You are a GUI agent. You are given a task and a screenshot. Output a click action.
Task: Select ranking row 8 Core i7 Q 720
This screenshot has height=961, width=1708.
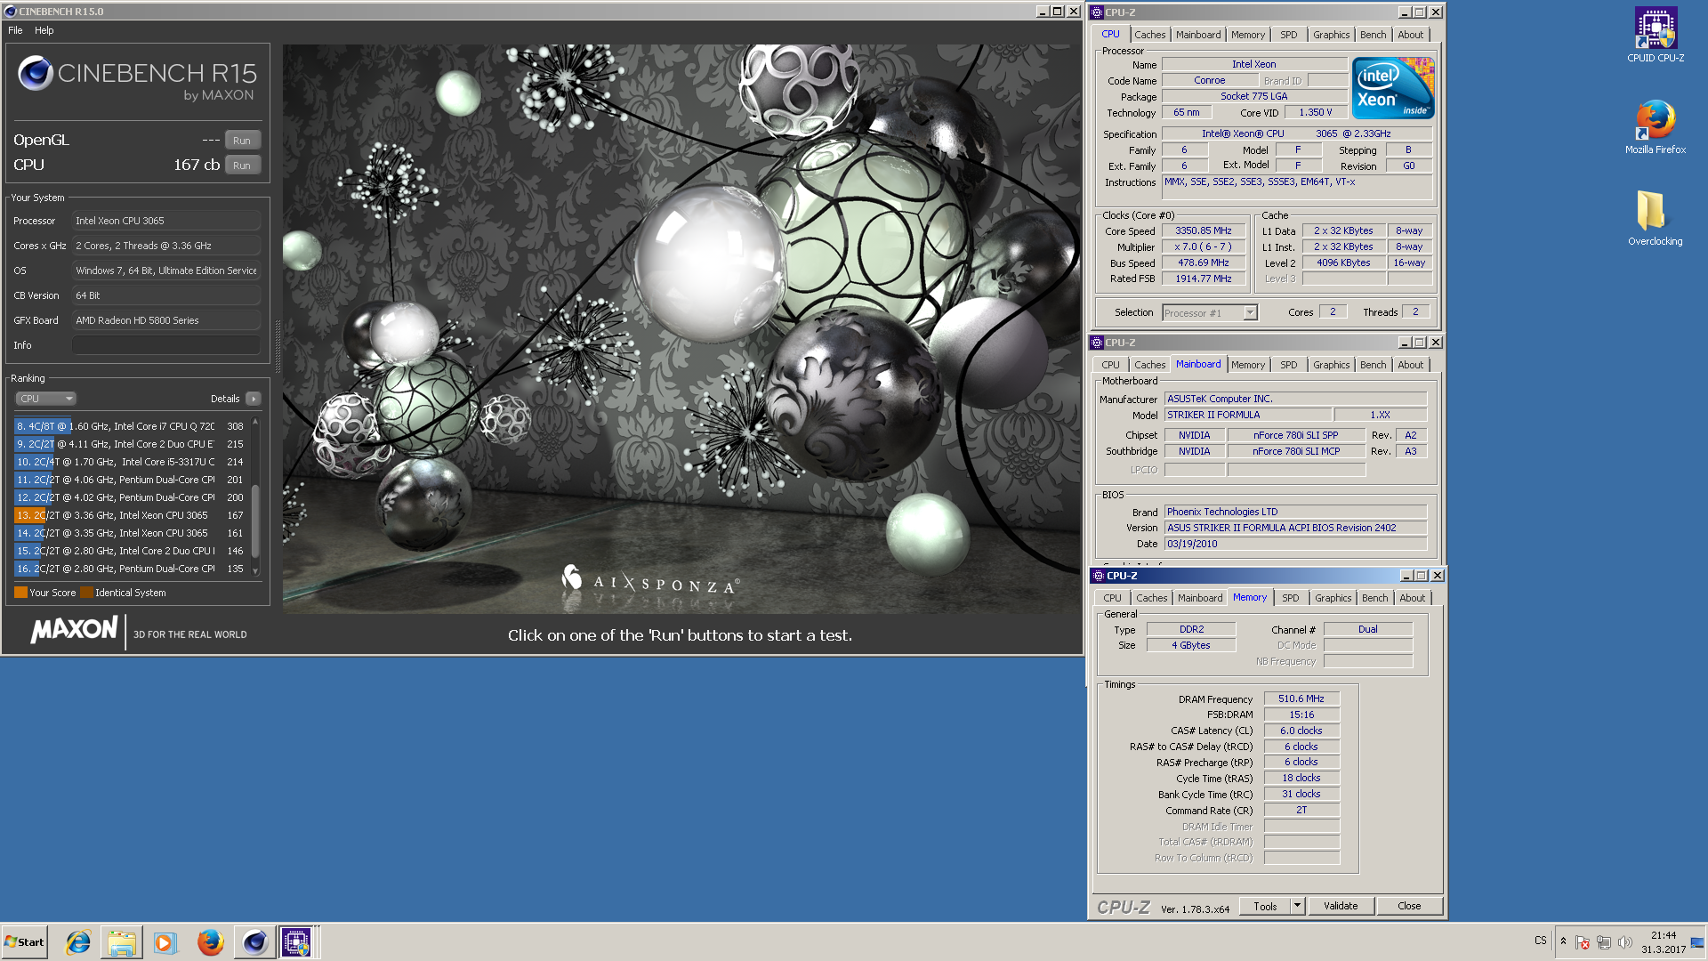click(130, 426)
